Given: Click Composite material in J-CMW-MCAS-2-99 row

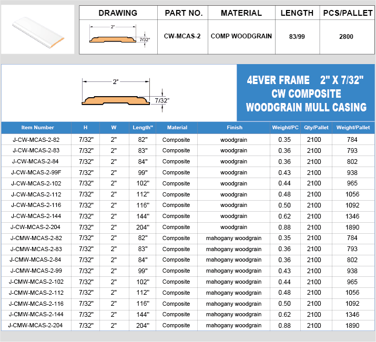Looking at the screenshot, I should [176, 271].
